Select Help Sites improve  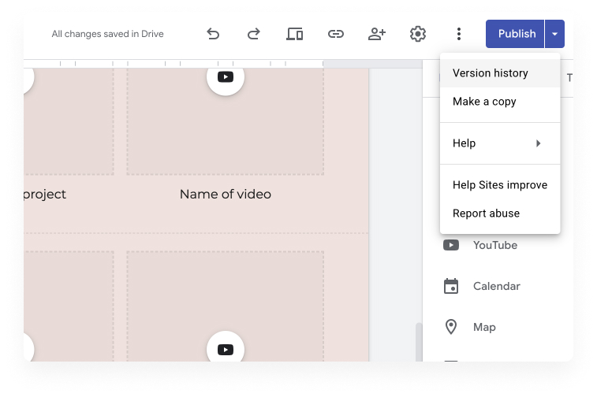[x=500, y=185]
